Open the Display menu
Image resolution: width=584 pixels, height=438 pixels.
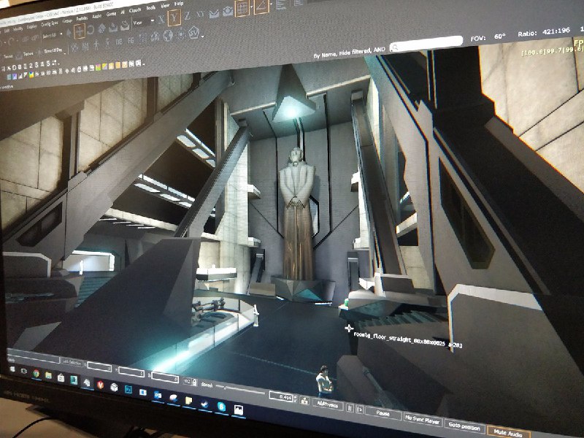tap(31, 27)
